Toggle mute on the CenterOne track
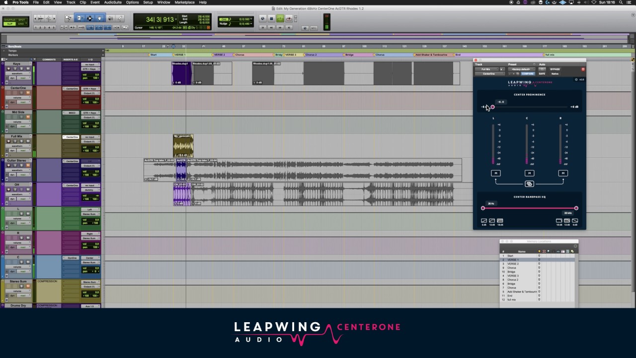Viewport: 636px width, 358px height. (x=28, y=93)
